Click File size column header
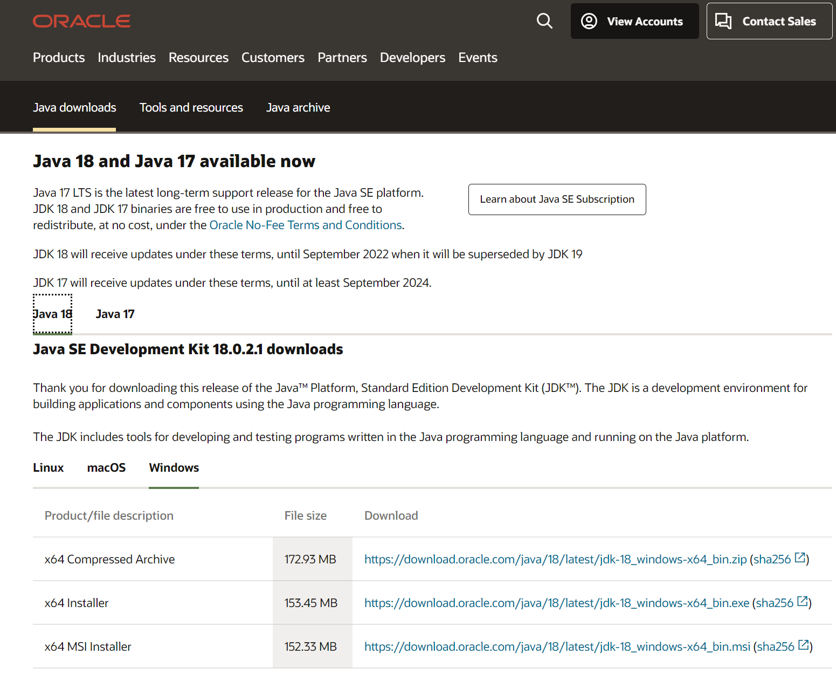Screen dimensions: 836x675 tap(306, 515)
